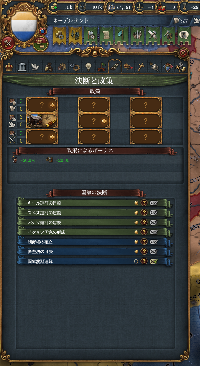200x366 pixels.
Task: Add policy in second diplomatic slot
Action: [94, 121]
